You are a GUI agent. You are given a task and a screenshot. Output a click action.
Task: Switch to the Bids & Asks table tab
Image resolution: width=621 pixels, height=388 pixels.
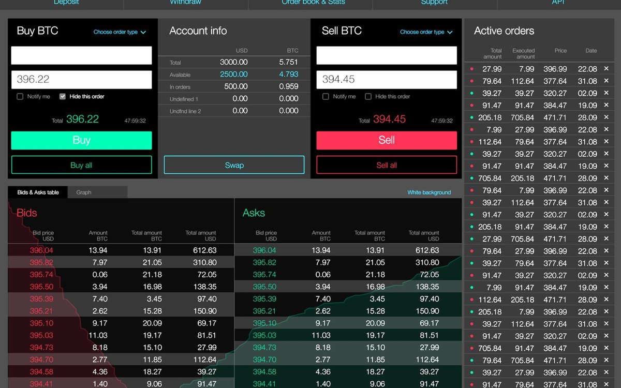pyautogui.click(x=38, y=192)
